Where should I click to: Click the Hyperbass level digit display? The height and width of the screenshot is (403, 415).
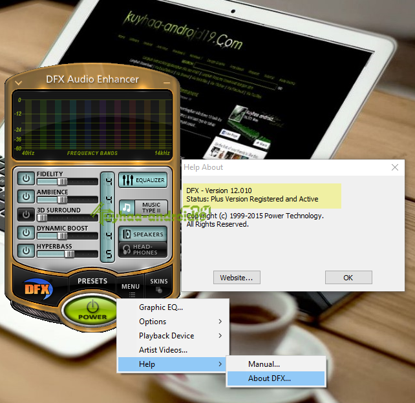(x=109, y=254)
